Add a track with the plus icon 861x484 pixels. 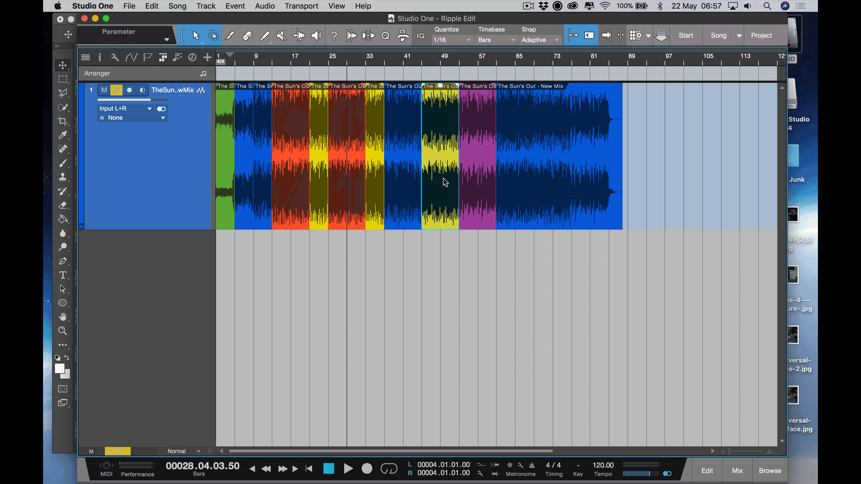point(207,57)
